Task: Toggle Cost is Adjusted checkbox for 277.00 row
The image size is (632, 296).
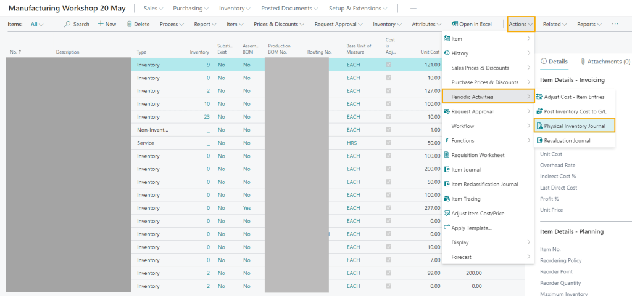Action: [389, 207]
